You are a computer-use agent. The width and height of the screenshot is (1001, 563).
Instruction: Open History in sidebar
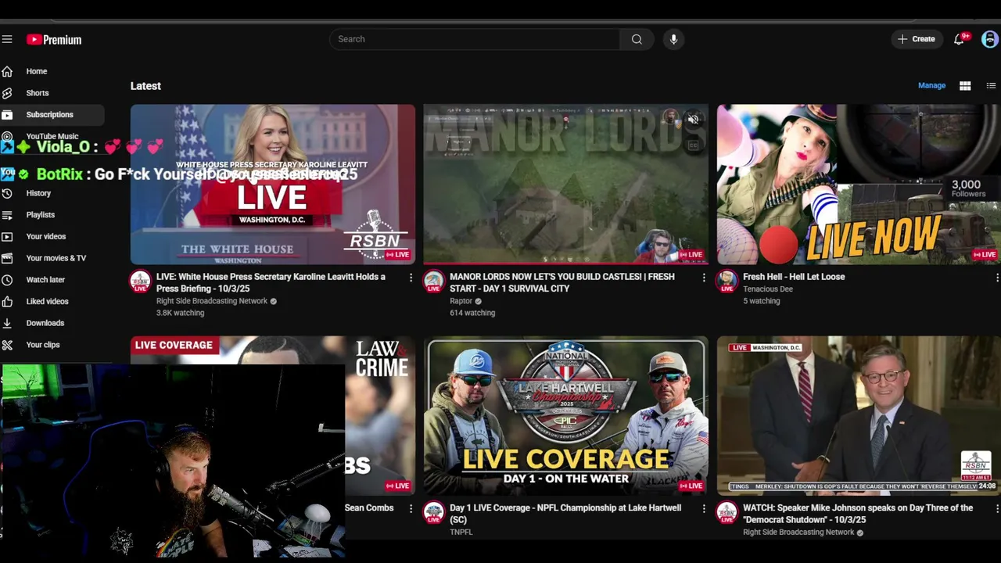38,193
